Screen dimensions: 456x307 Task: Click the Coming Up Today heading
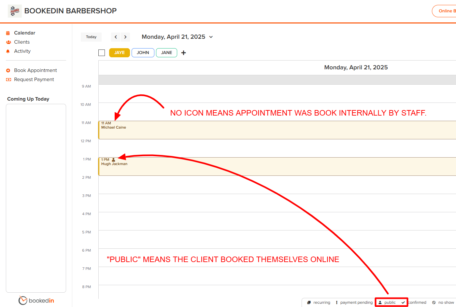click(28, 99)
